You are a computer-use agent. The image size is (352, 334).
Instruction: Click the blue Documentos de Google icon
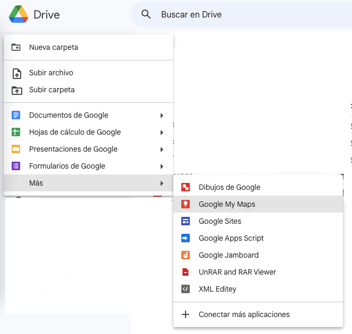[16, 115]
